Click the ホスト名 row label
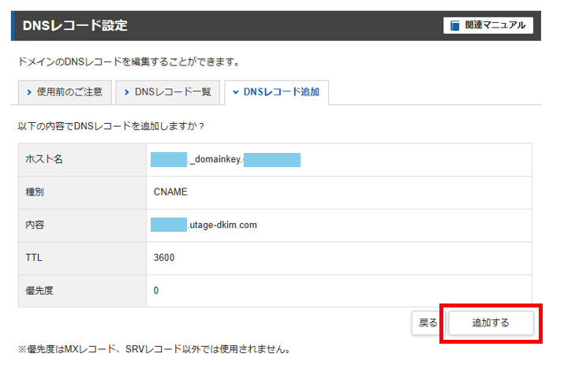 point(45,160)
